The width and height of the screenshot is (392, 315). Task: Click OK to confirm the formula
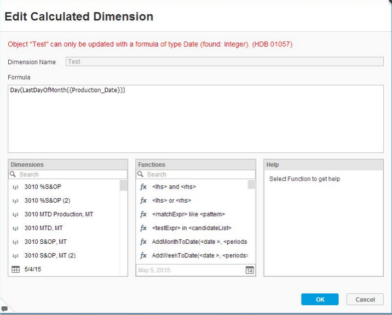(320, 299)
